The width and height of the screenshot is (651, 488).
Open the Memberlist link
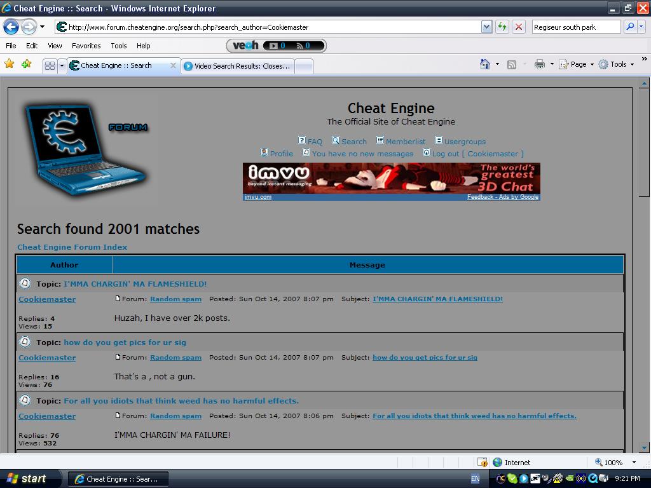pos(405,142)
